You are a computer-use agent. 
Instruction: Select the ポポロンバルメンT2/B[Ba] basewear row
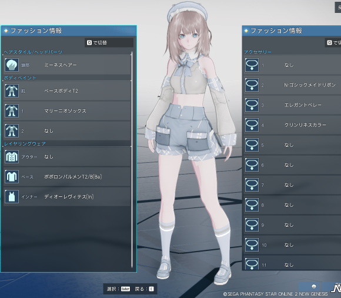[x=67, y=177]
